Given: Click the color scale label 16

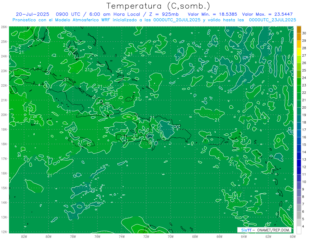Looking at the screenshot, I should tap(304, 137).
